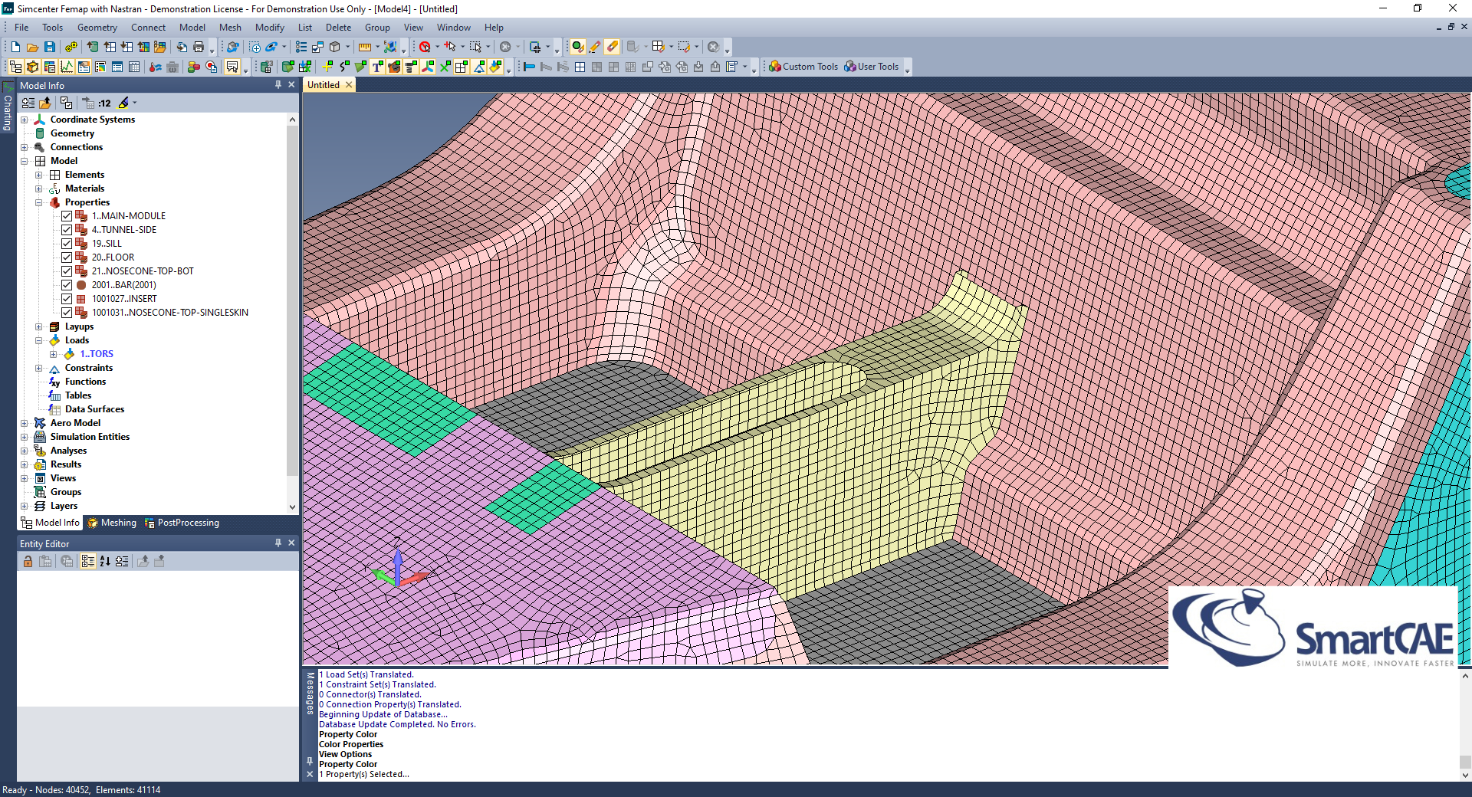Image resolution: width=1472 pixels, height=797 pixels.
Task: Toggle the Model Info pane toolbar icon
Action: click(15, 67)
